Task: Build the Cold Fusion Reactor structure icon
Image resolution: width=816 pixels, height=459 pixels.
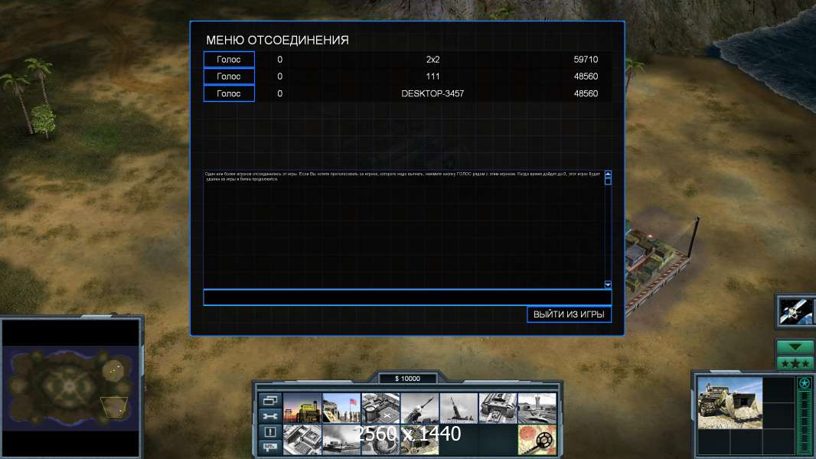Action: 302,409
